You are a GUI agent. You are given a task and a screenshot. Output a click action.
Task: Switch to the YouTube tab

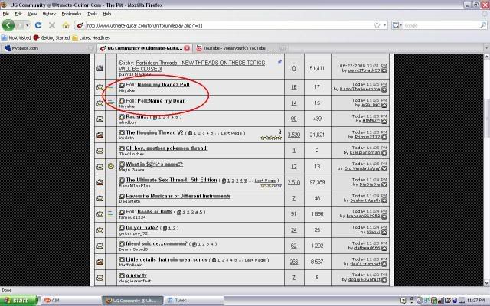[240, 48]
